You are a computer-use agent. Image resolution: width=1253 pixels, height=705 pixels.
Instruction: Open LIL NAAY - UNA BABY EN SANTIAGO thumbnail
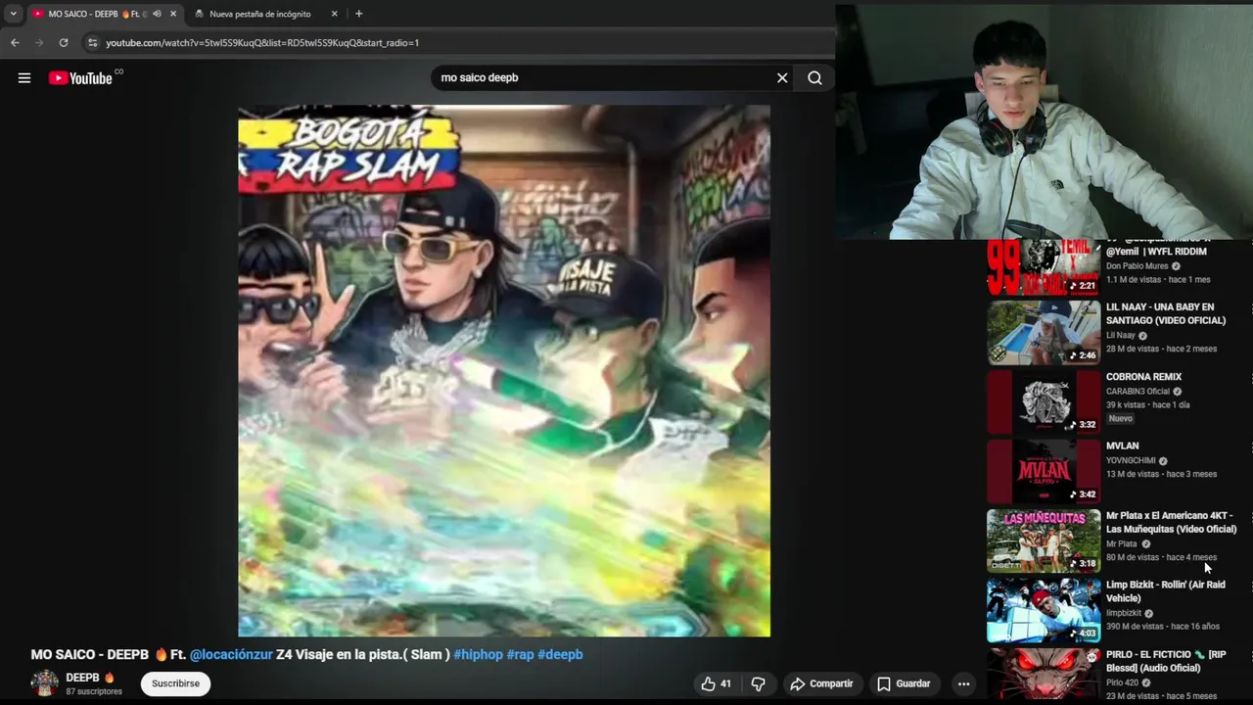pyautogui.click(x=1044, y=332)
